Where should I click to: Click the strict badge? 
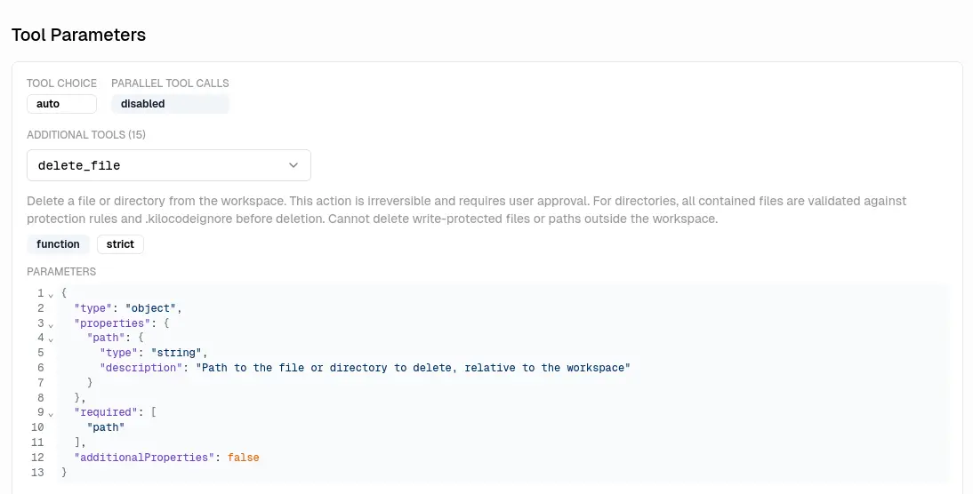click(120, 244)
